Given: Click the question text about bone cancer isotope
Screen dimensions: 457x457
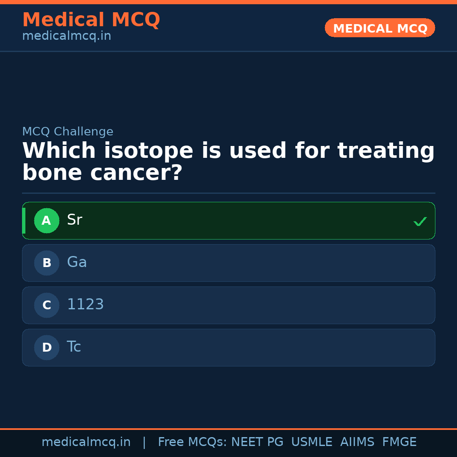Looking at the screenshot, I should (228, 161).
